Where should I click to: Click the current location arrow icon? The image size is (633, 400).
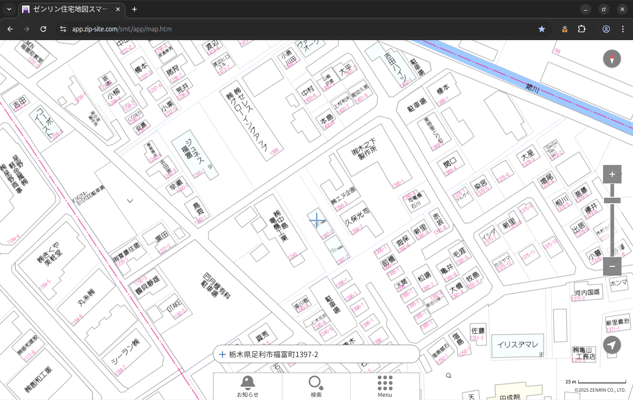612,345
